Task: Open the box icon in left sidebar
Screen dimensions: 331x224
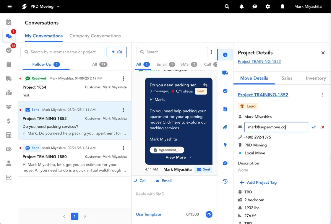Action: coord(9,107)
